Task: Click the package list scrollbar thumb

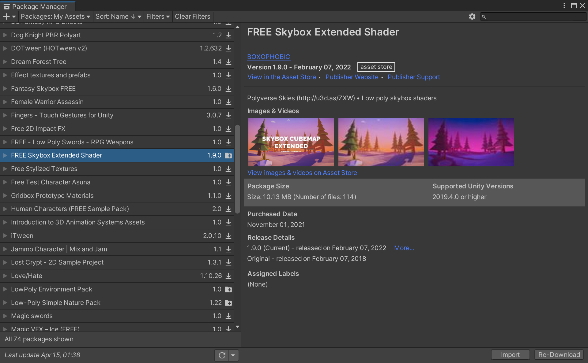Action: (x=237, y=169)
